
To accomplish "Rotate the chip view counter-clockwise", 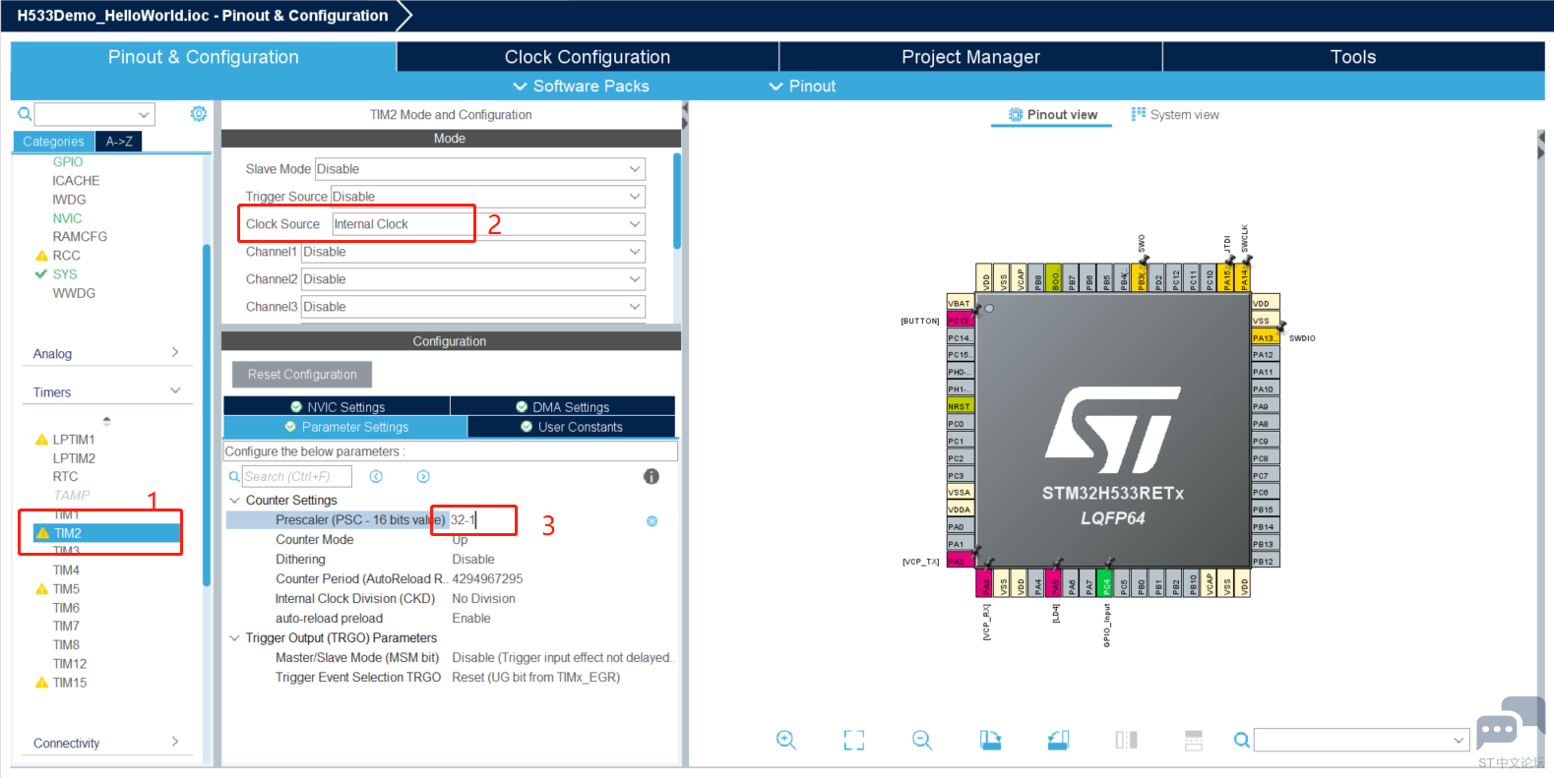I will 1058,740.
